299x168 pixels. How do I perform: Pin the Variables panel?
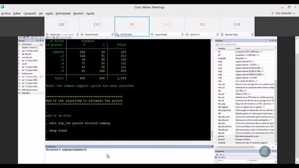pyautogui.click(x=273, y=41)
